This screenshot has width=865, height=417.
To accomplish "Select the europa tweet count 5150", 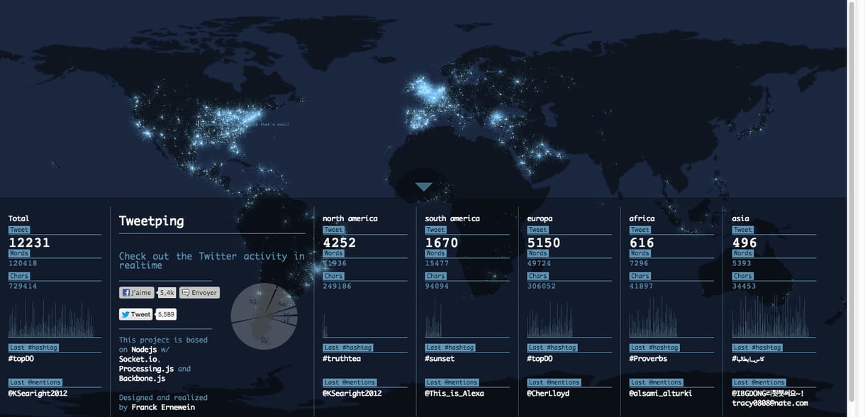I will coord(544,243).
